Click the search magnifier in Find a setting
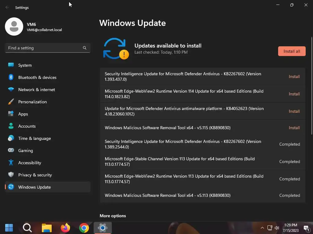 (x=85, y=48)
